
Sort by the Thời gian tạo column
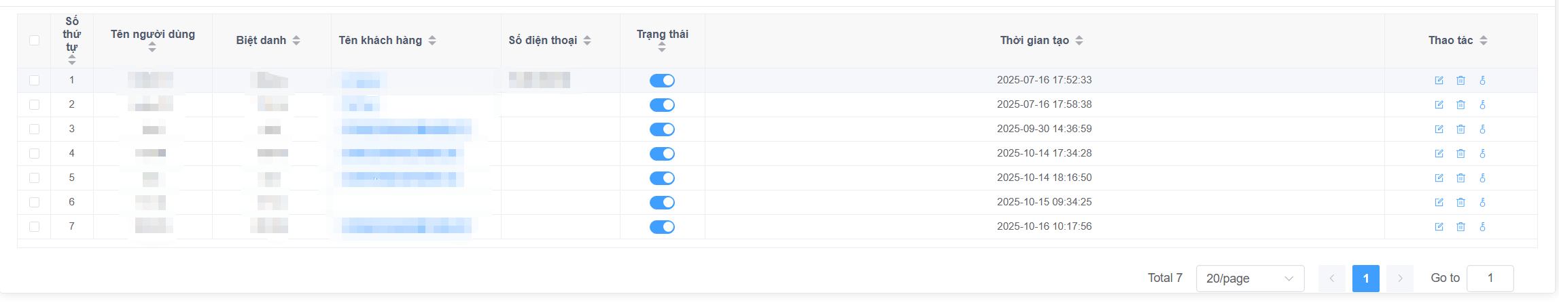[x=1079, y=41]
